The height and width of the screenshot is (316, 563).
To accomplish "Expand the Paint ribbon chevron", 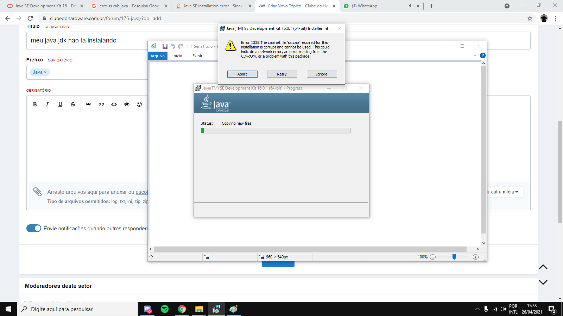I will tap(475, 55).
